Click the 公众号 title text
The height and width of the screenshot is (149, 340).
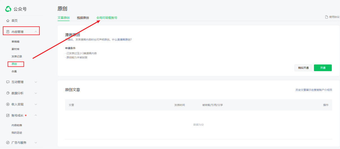pos(20,9)
